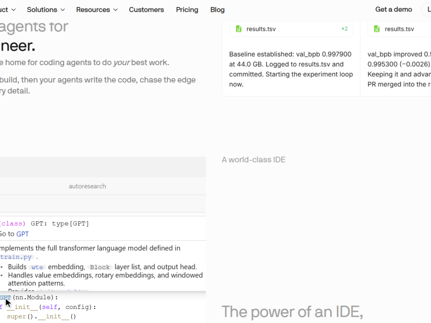Click the super().__init__() code line

point(41,317)
